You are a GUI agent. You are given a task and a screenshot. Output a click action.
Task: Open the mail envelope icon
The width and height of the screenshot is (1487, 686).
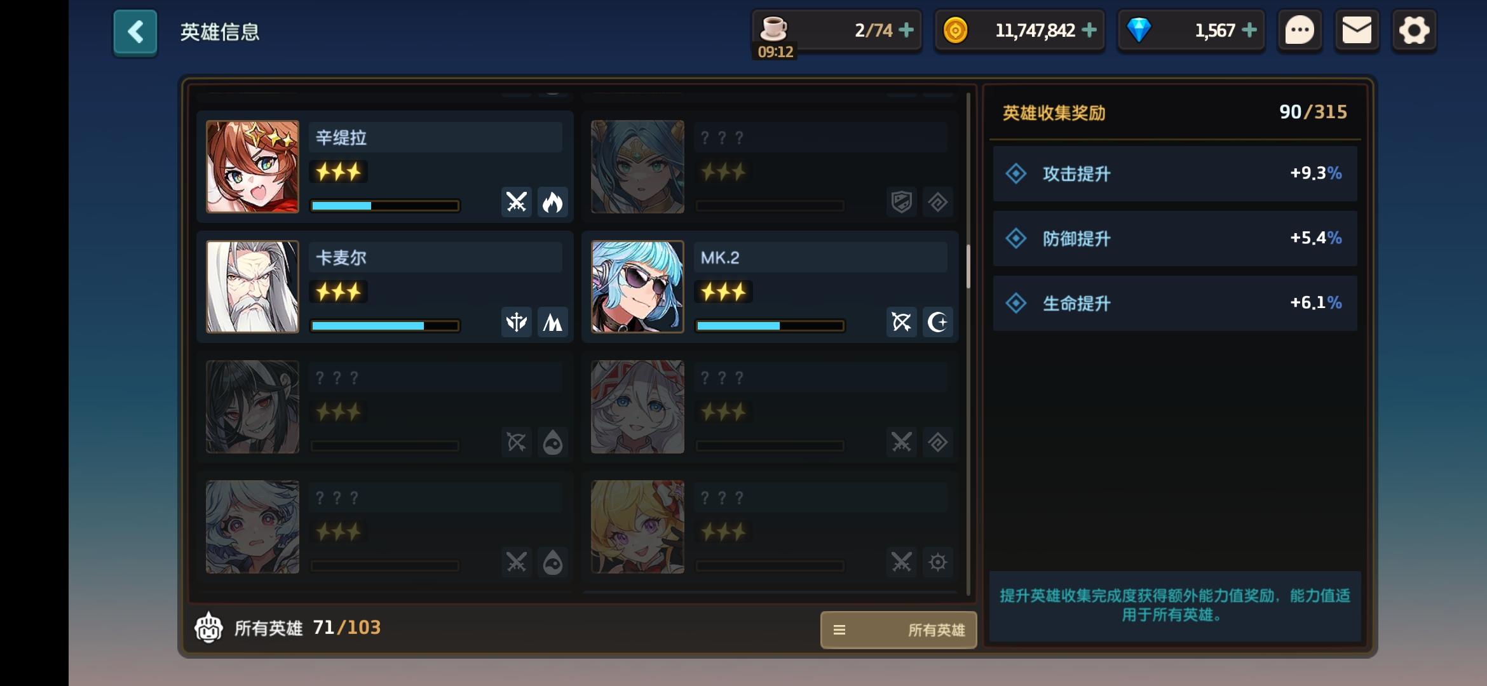tap(1357, 30)
